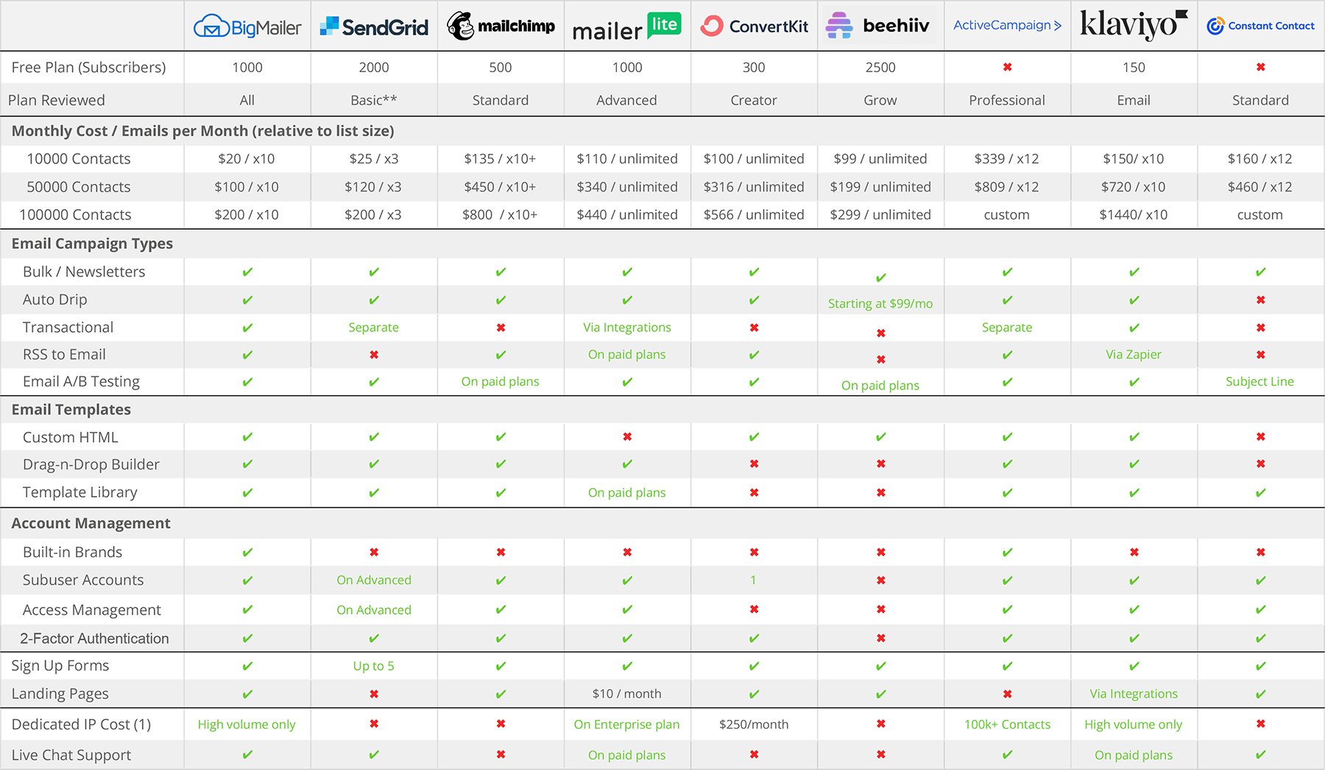Click MailerLite '$10 / month' cell
Image resolution: width=1325 pixels, height=770 pixels.
tap(627, 693)
